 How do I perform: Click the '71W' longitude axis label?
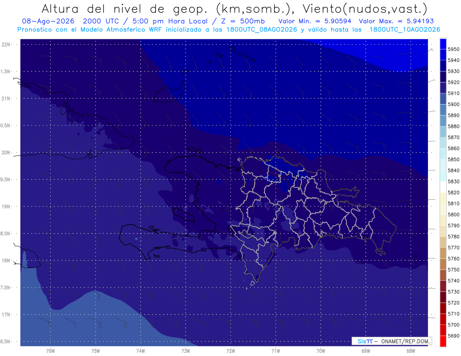pyautogui.click(x=275, y=351)
